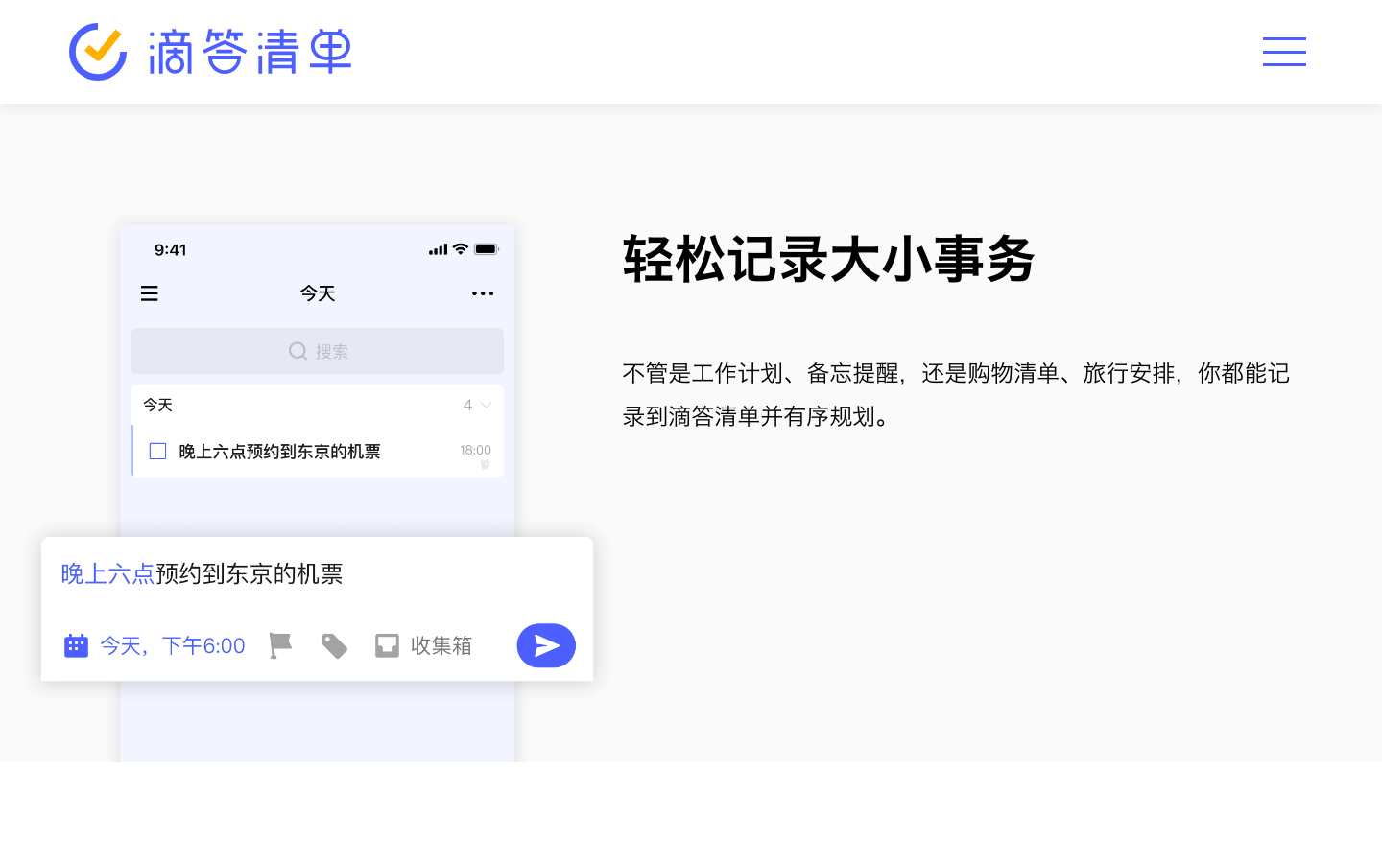Viewport: 1382px width, 863px height.
Task: Click the heading 轻松记录大小事务
Action: coord(829,258)
